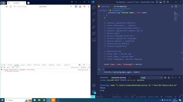Reload the page in browser
This screenshot has width=183, height=102.
tap(11, 7)
